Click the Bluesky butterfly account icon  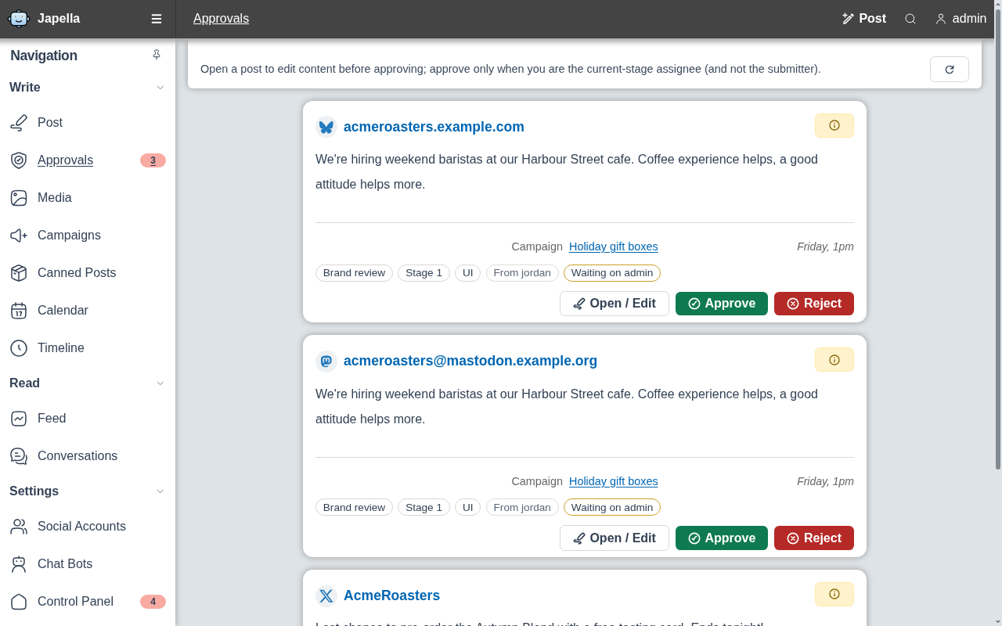pyautogui.click(x=326, y=127)
